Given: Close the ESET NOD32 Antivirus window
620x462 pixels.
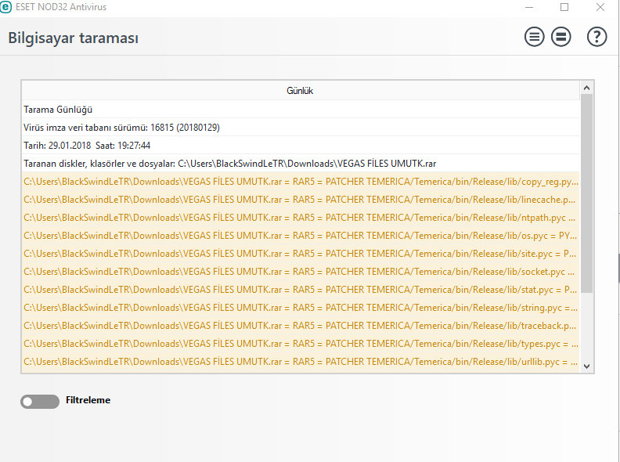Looking at the screenshot, I should 600,7.
